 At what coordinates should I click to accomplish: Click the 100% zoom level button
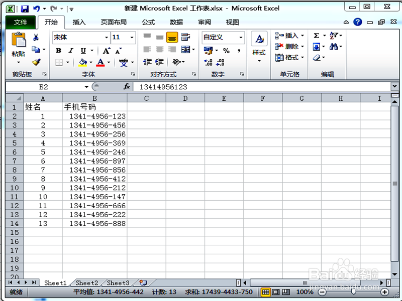[305, 292]
